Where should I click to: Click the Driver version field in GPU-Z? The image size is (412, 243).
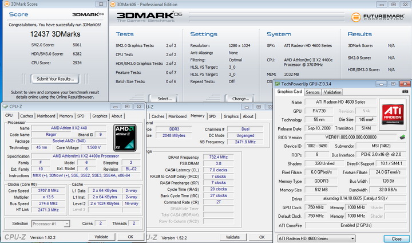(356, 198)
